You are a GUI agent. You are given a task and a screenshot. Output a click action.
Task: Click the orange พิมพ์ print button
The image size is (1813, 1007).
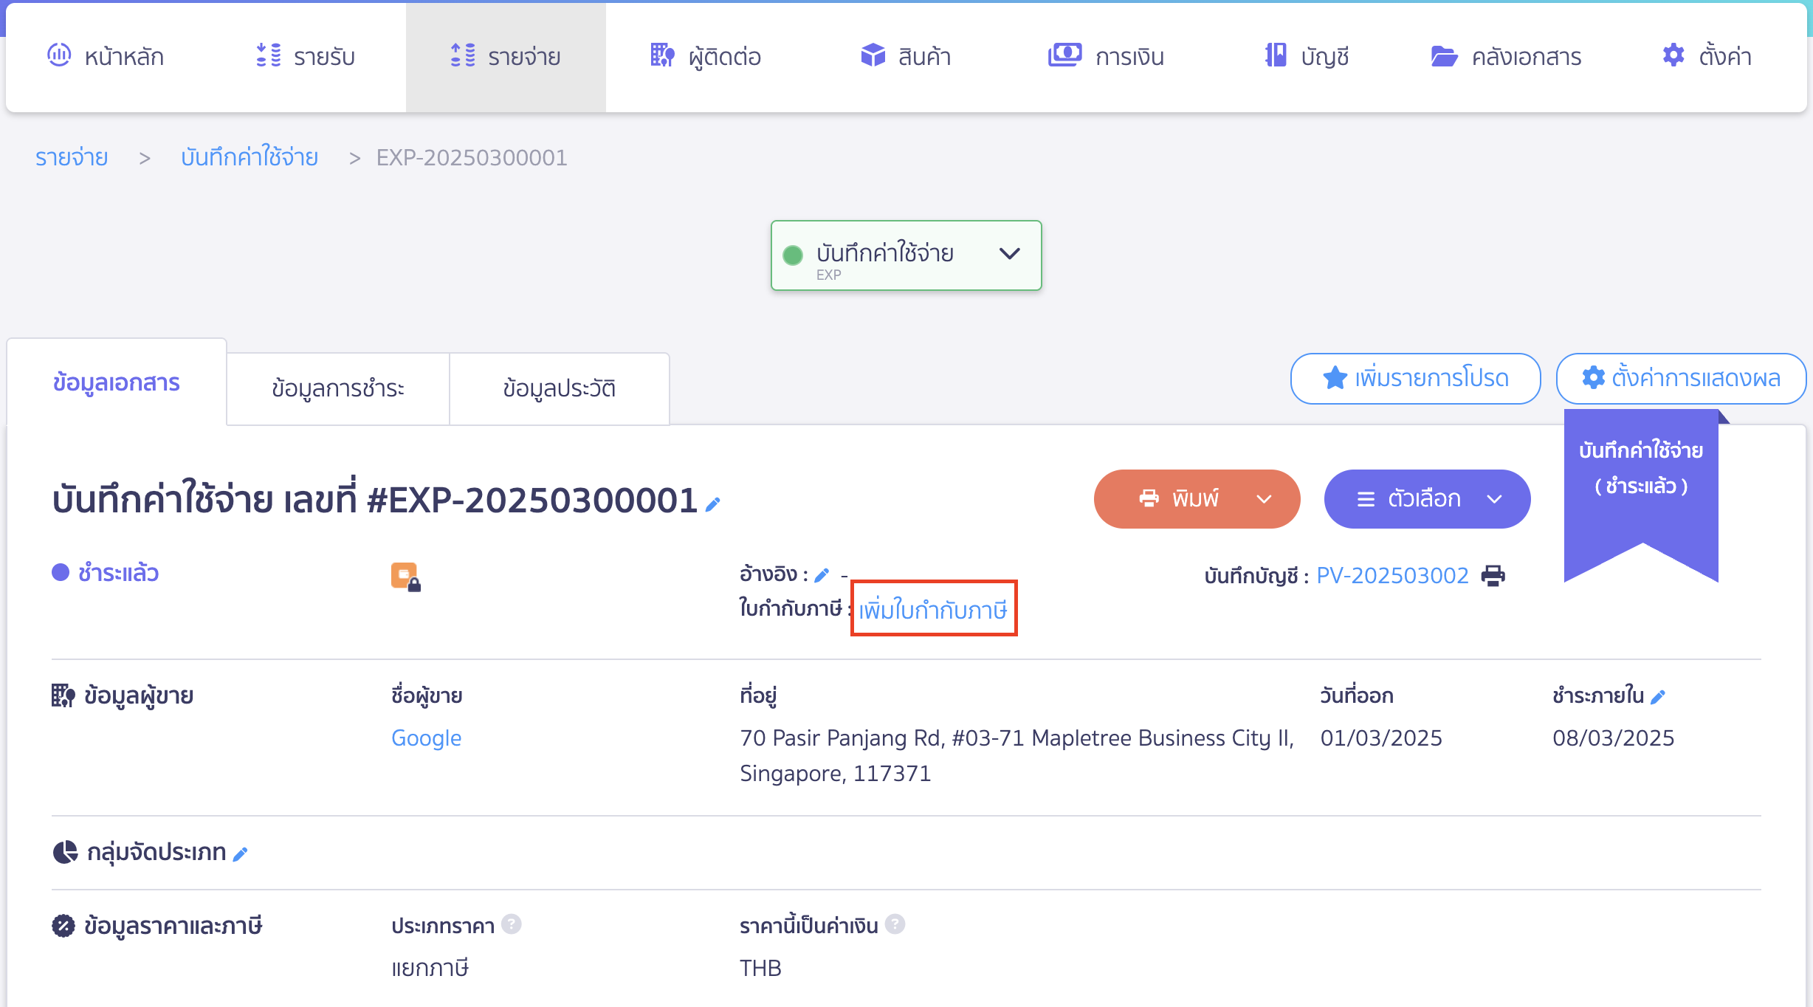(1197, 499)
